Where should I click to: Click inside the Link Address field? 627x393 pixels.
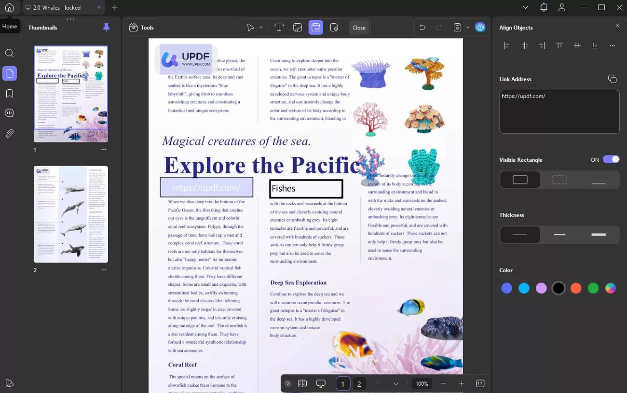(x=559, y=111)
